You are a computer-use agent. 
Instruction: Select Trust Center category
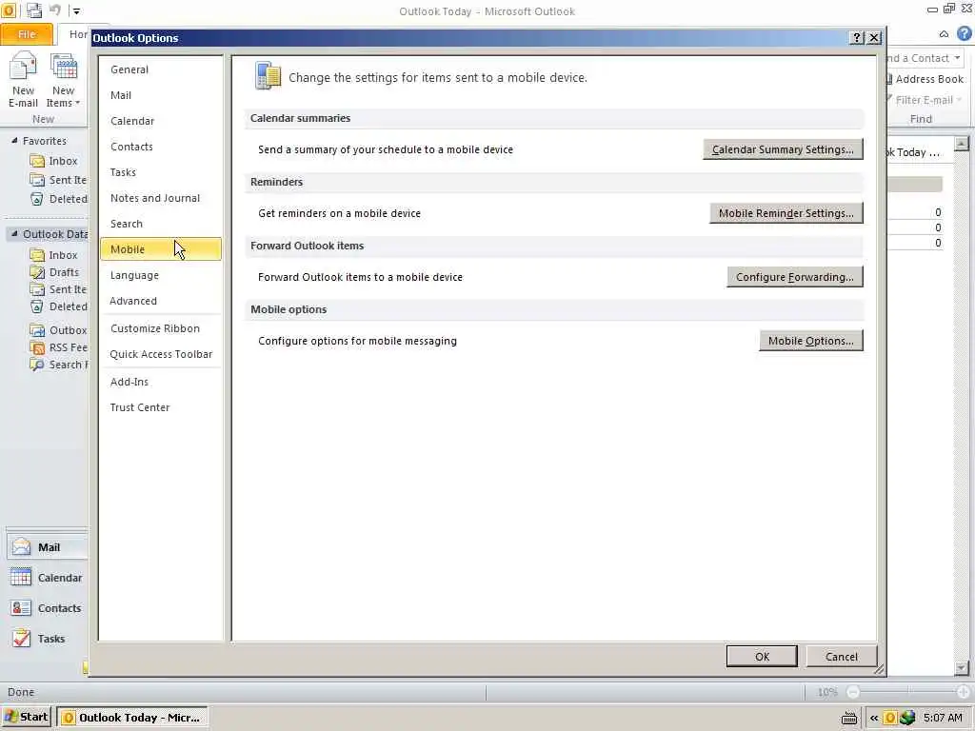[x=160, y=407]
